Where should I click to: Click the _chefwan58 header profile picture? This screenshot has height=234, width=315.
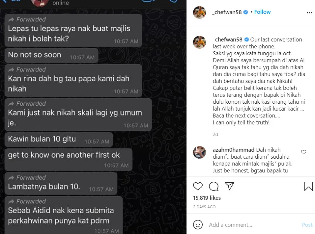point(199,12)
